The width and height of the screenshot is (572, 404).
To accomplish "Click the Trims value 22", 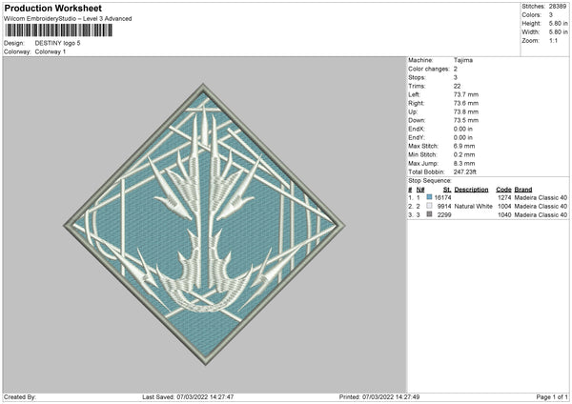I will tap(457, 86).
